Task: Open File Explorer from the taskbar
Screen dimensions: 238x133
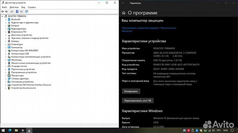Action: [x=17, y=130]
